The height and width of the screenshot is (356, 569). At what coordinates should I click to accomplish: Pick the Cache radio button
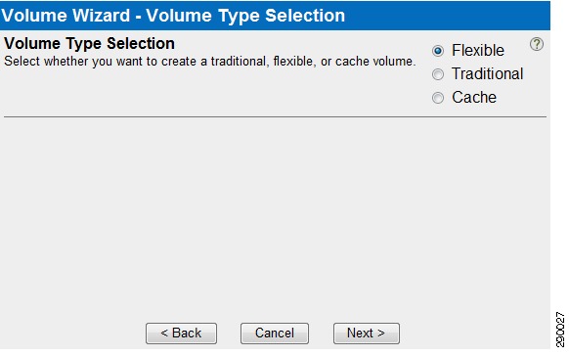point(438,98)
